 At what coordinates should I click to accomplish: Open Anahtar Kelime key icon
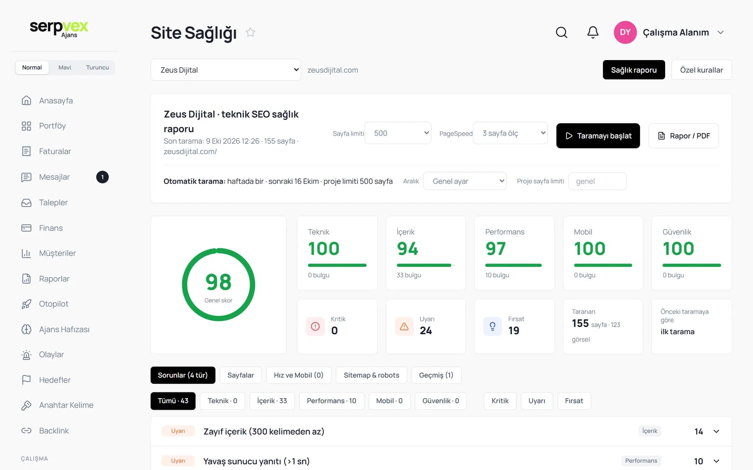click(x=26, y=405)
